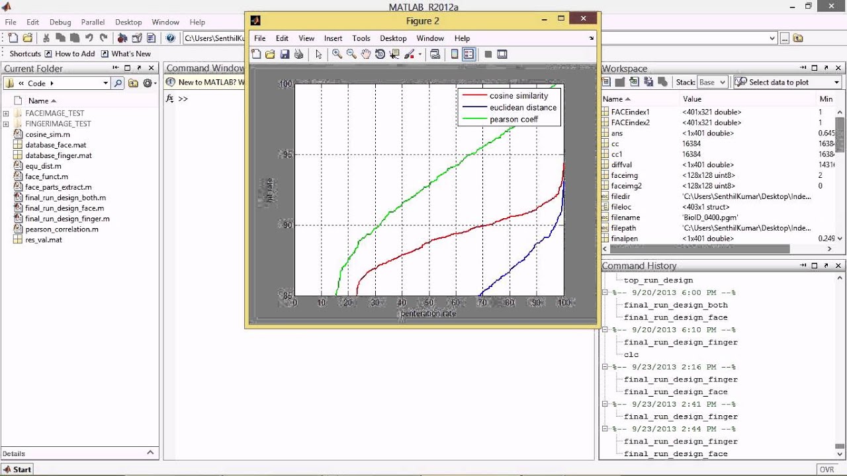Click Redo icon in MATLAB toolbar

103,38
